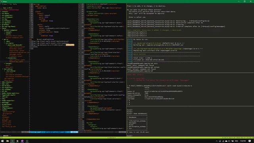Open pom.xml in file tree

click(9, 67)
